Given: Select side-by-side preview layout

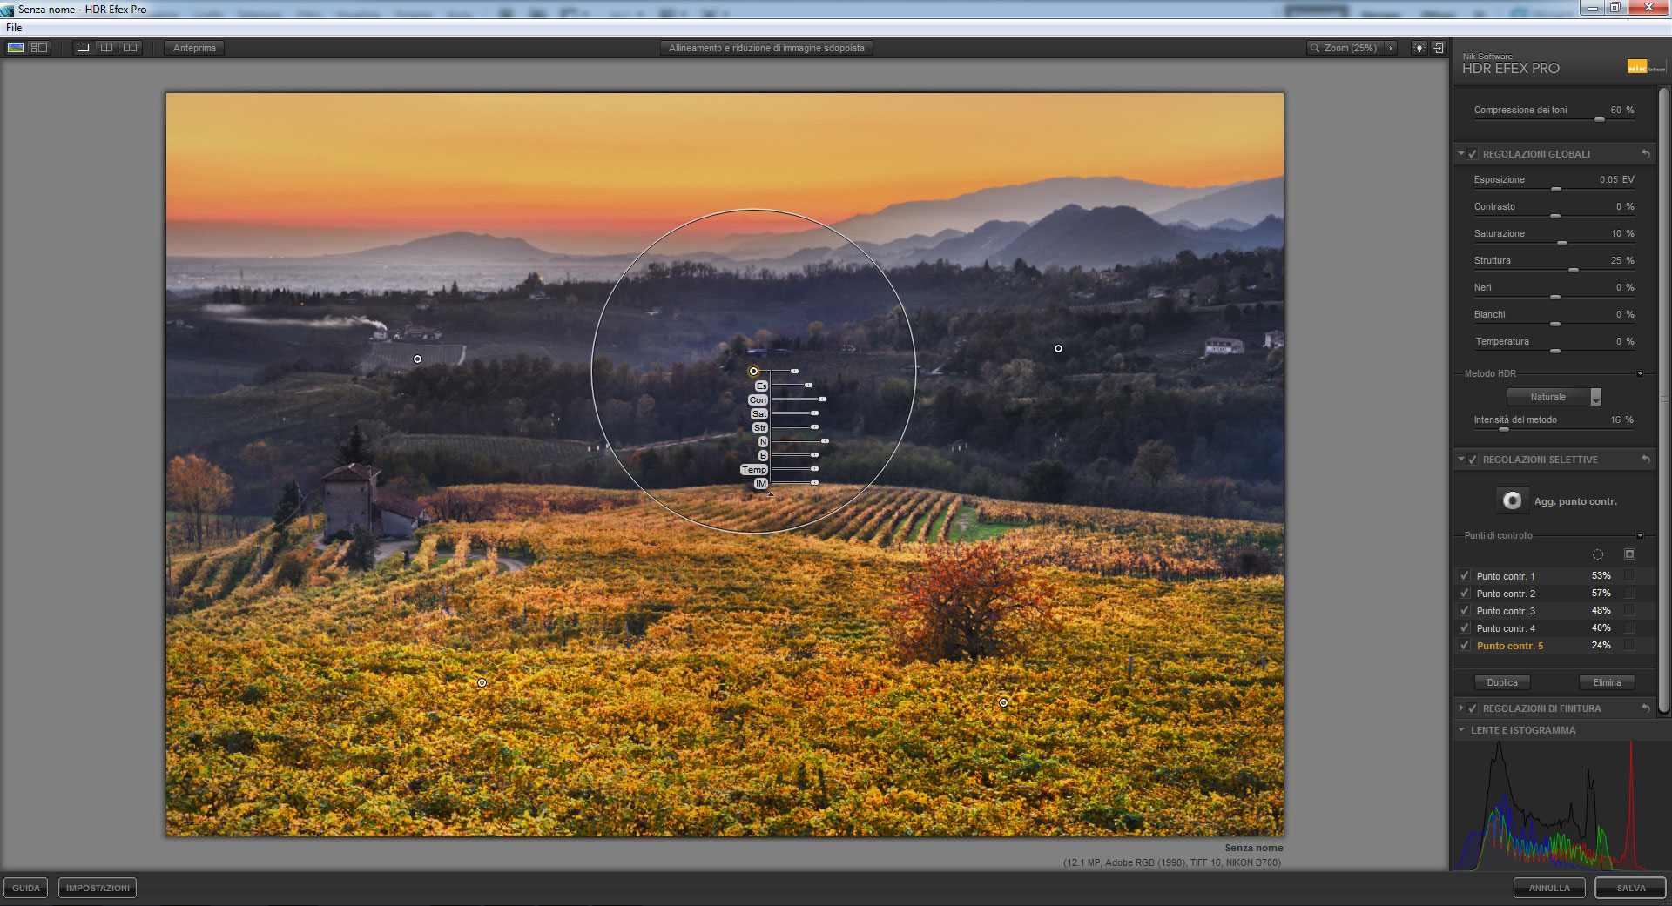Looking at the screenshot, I should coord(130,48).
